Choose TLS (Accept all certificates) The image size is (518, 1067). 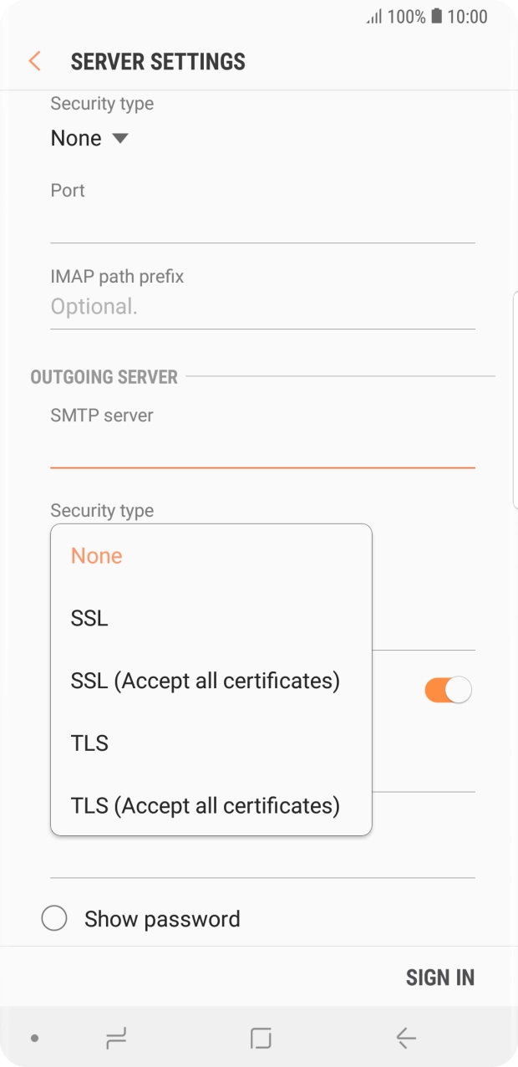pyautogui.click(x=206, y=805)
